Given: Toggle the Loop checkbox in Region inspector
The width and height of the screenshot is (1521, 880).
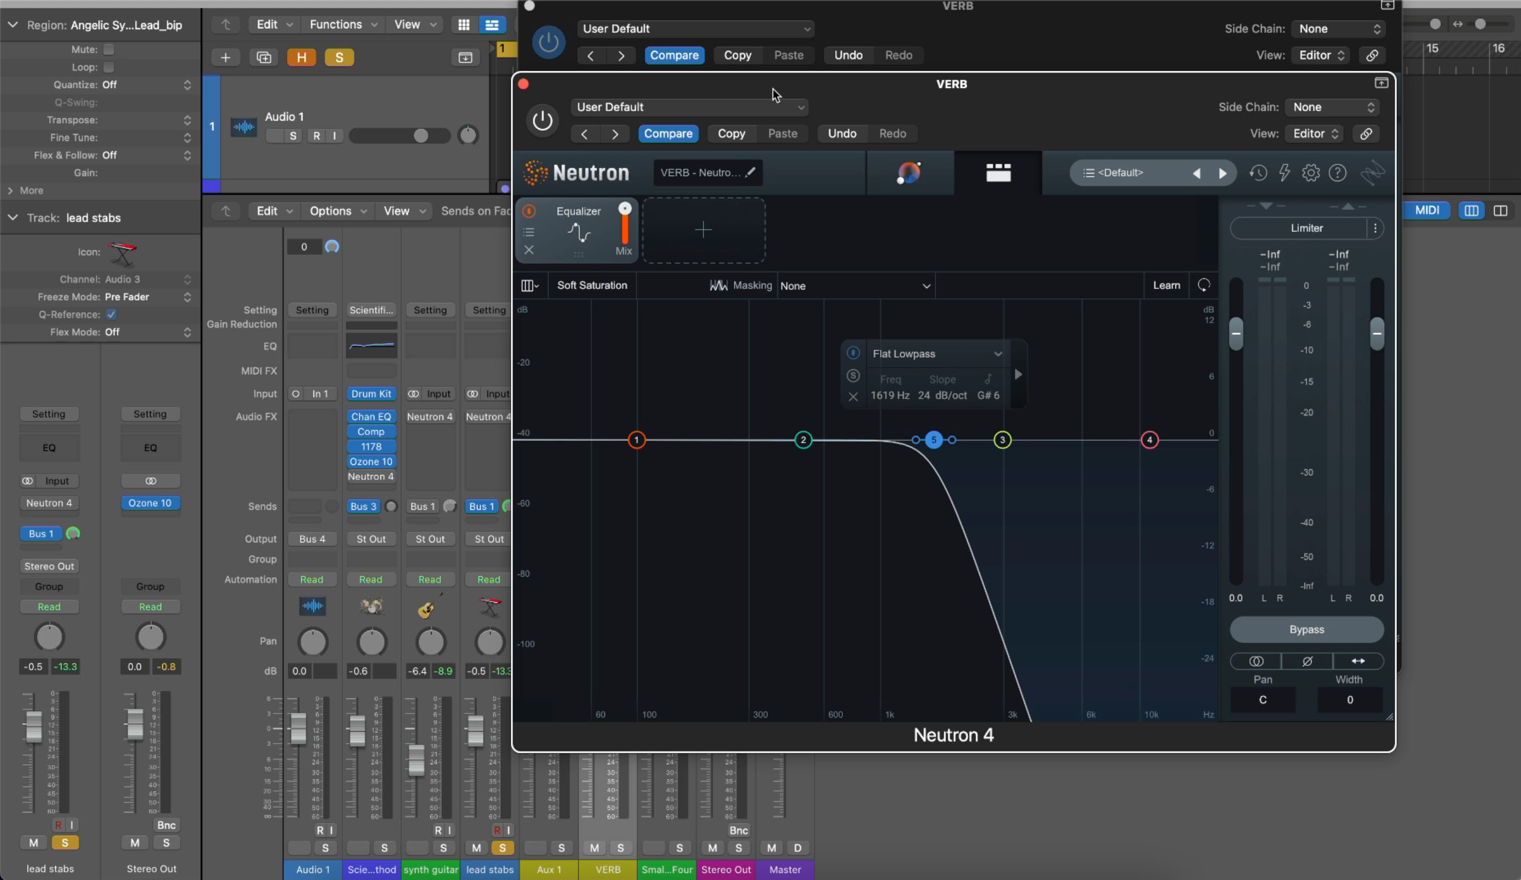Looking at the screenshot, I should click(109, 67).
